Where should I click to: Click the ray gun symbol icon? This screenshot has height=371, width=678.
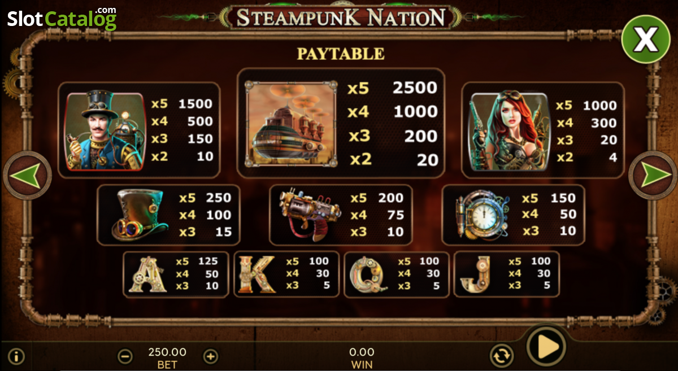310,215
